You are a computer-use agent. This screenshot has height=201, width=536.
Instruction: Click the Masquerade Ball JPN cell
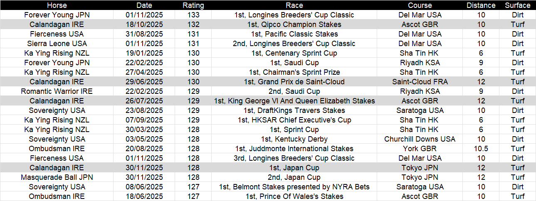click(57, 177)
